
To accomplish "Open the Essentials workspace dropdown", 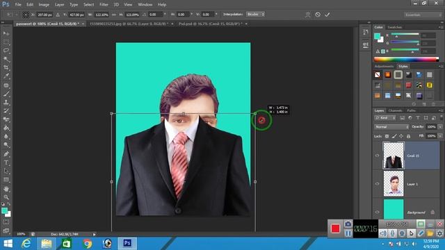I will click(x=422, y=15).
